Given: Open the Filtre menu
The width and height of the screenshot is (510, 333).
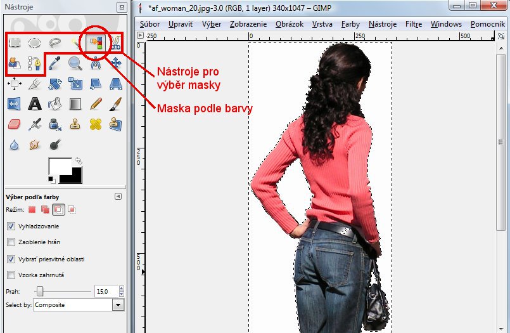Looking at the screenshot, I should 414,24.
